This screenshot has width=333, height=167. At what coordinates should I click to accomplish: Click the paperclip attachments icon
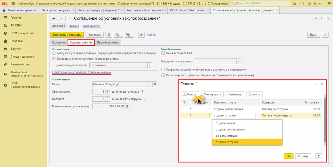click(x=141, y=35)
